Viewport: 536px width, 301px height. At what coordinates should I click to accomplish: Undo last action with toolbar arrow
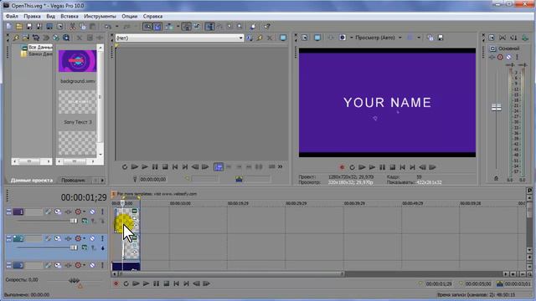tap(108, 26)
